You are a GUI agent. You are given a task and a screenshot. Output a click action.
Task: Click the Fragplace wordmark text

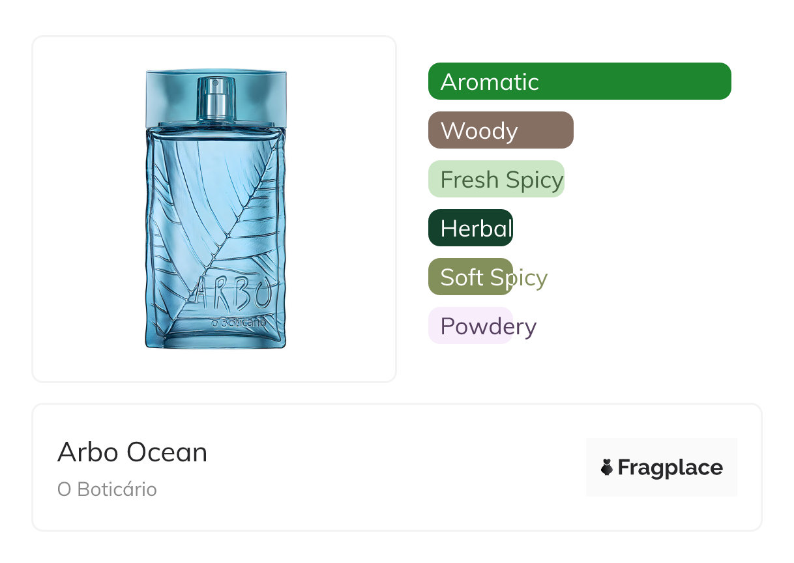(x=670, y=468)
